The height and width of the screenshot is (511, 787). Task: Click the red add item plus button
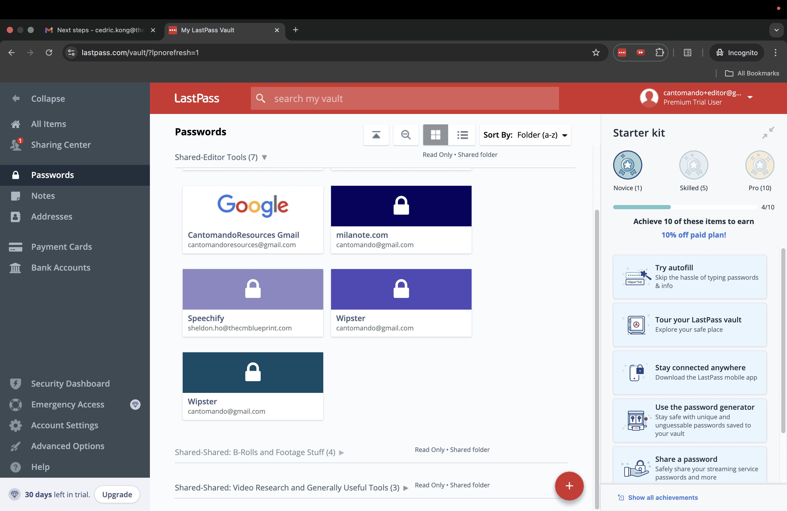[x=569, y=486]
